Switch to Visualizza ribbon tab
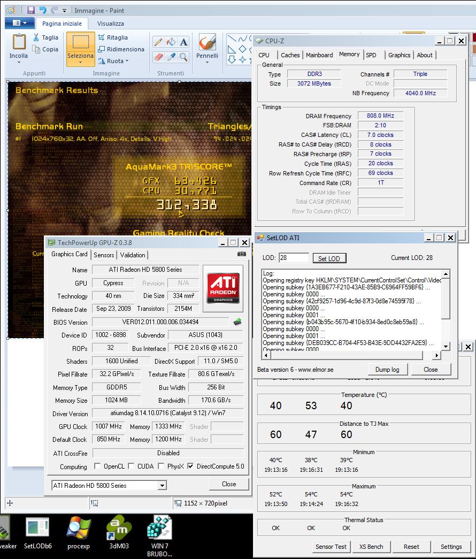 111,24
